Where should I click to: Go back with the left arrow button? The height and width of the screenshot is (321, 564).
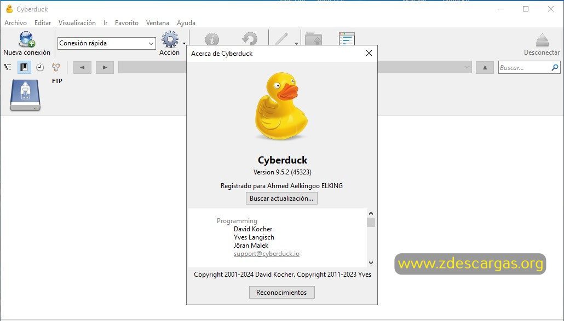click(x=82, y=67)
